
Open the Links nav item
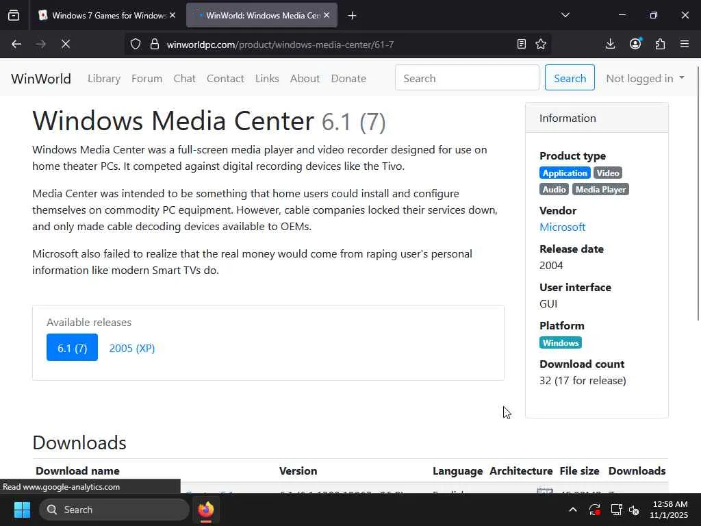267,79
